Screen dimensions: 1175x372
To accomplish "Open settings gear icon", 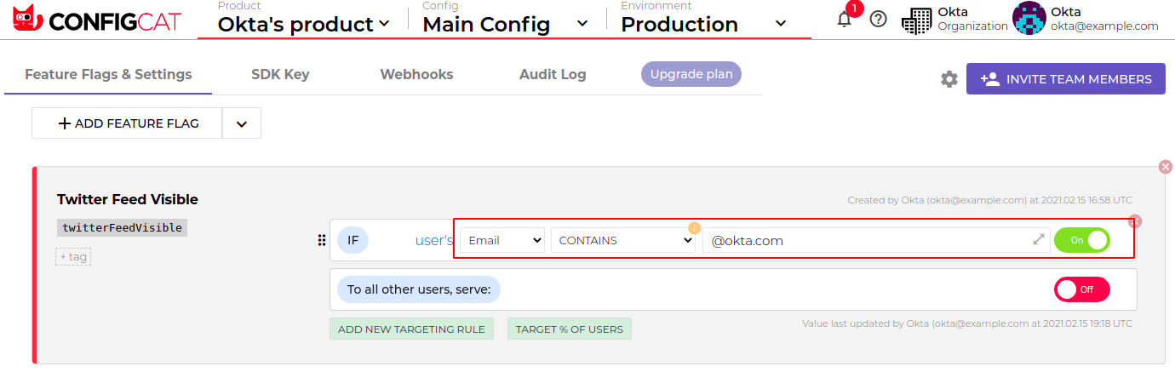I will pos(949,79).
